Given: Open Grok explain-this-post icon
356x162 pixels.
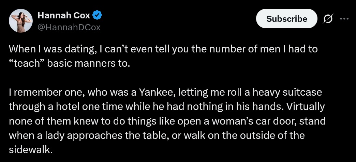Looking at the screenshot, I should [328, 19].
